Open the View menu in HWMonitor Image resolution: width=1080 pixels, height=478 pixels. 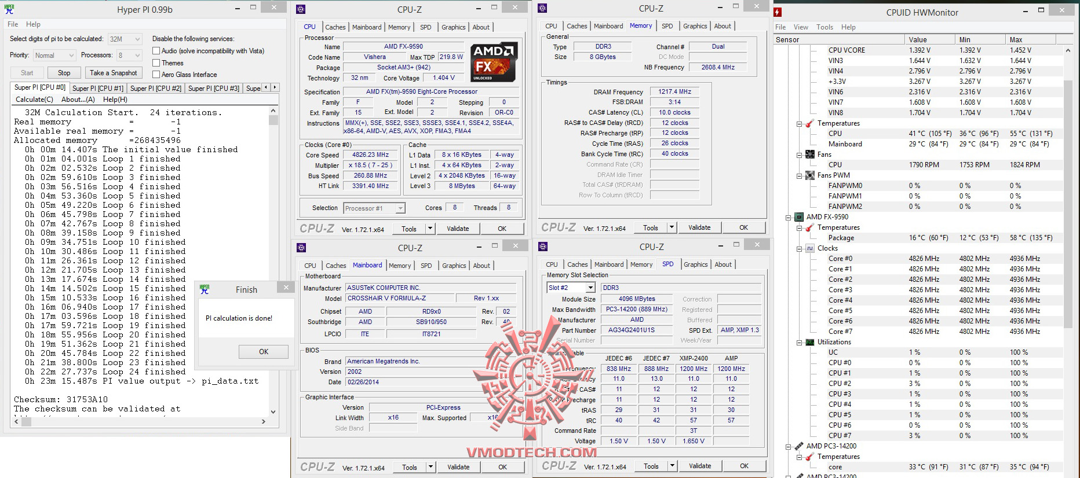click(801, 27)
